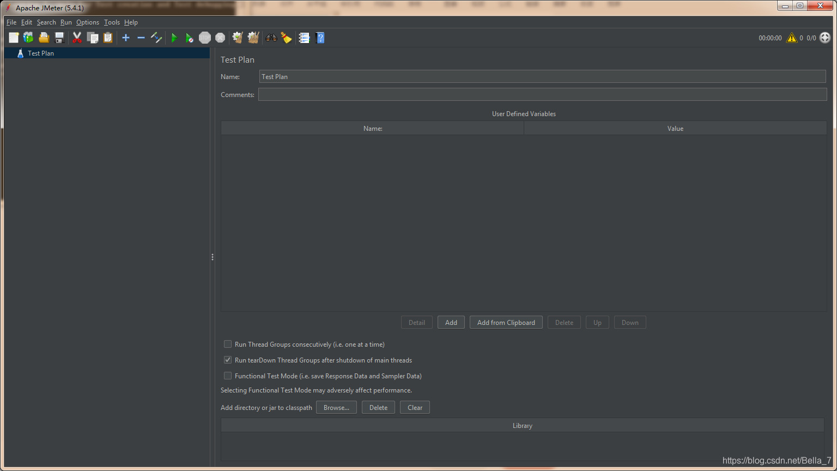Viewport: 837px width, 471px height.
Task: Click the Test Plan Name input field
Action: tap(543, 76)
